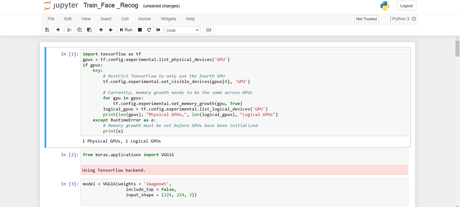Click the vertical page scrollbar thumb
Image resolution: width=460 pixels, height=207 pixels.
pyautogui.click(x=457, y=48)
